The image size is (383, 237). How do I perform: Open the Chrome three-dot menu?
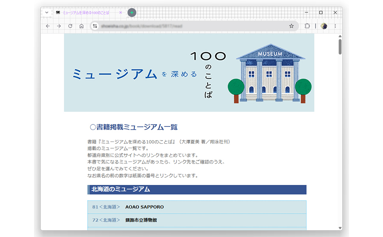click(x=335, y=26)
